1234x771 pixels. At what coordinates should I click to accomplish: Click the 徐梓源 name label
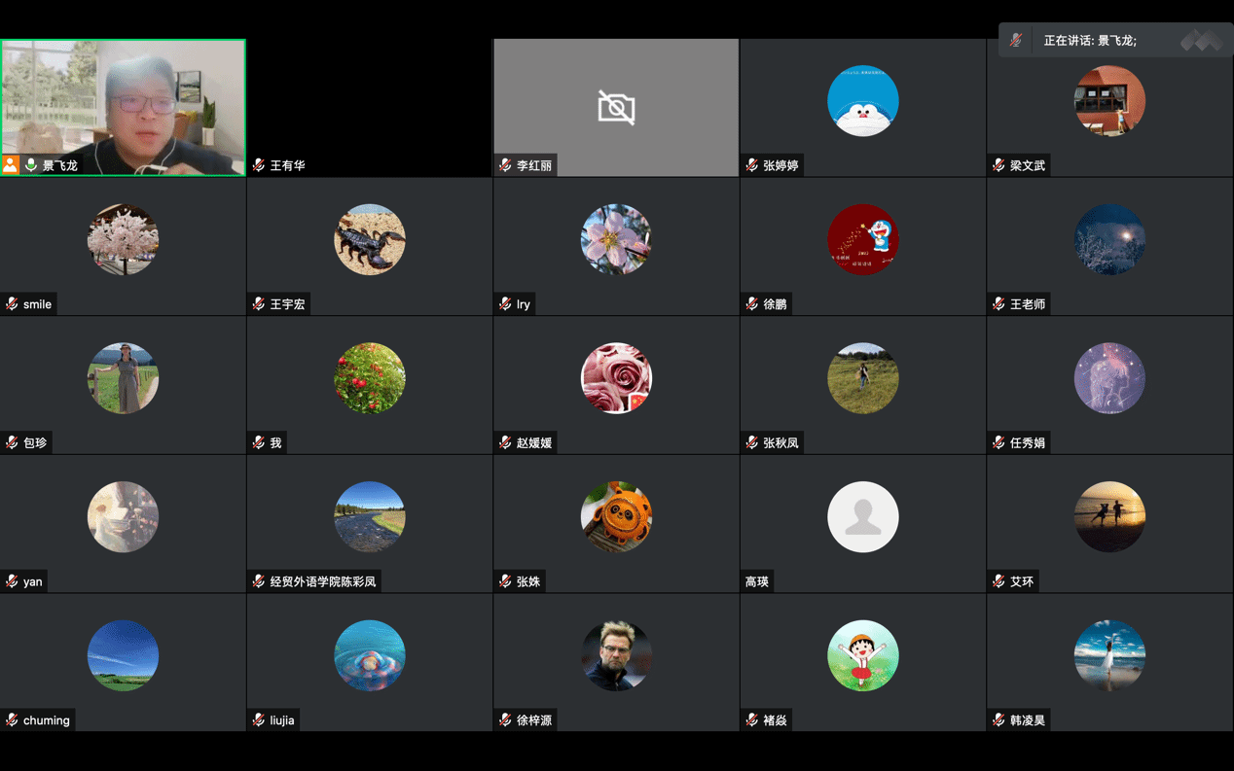tap(534, 720)
